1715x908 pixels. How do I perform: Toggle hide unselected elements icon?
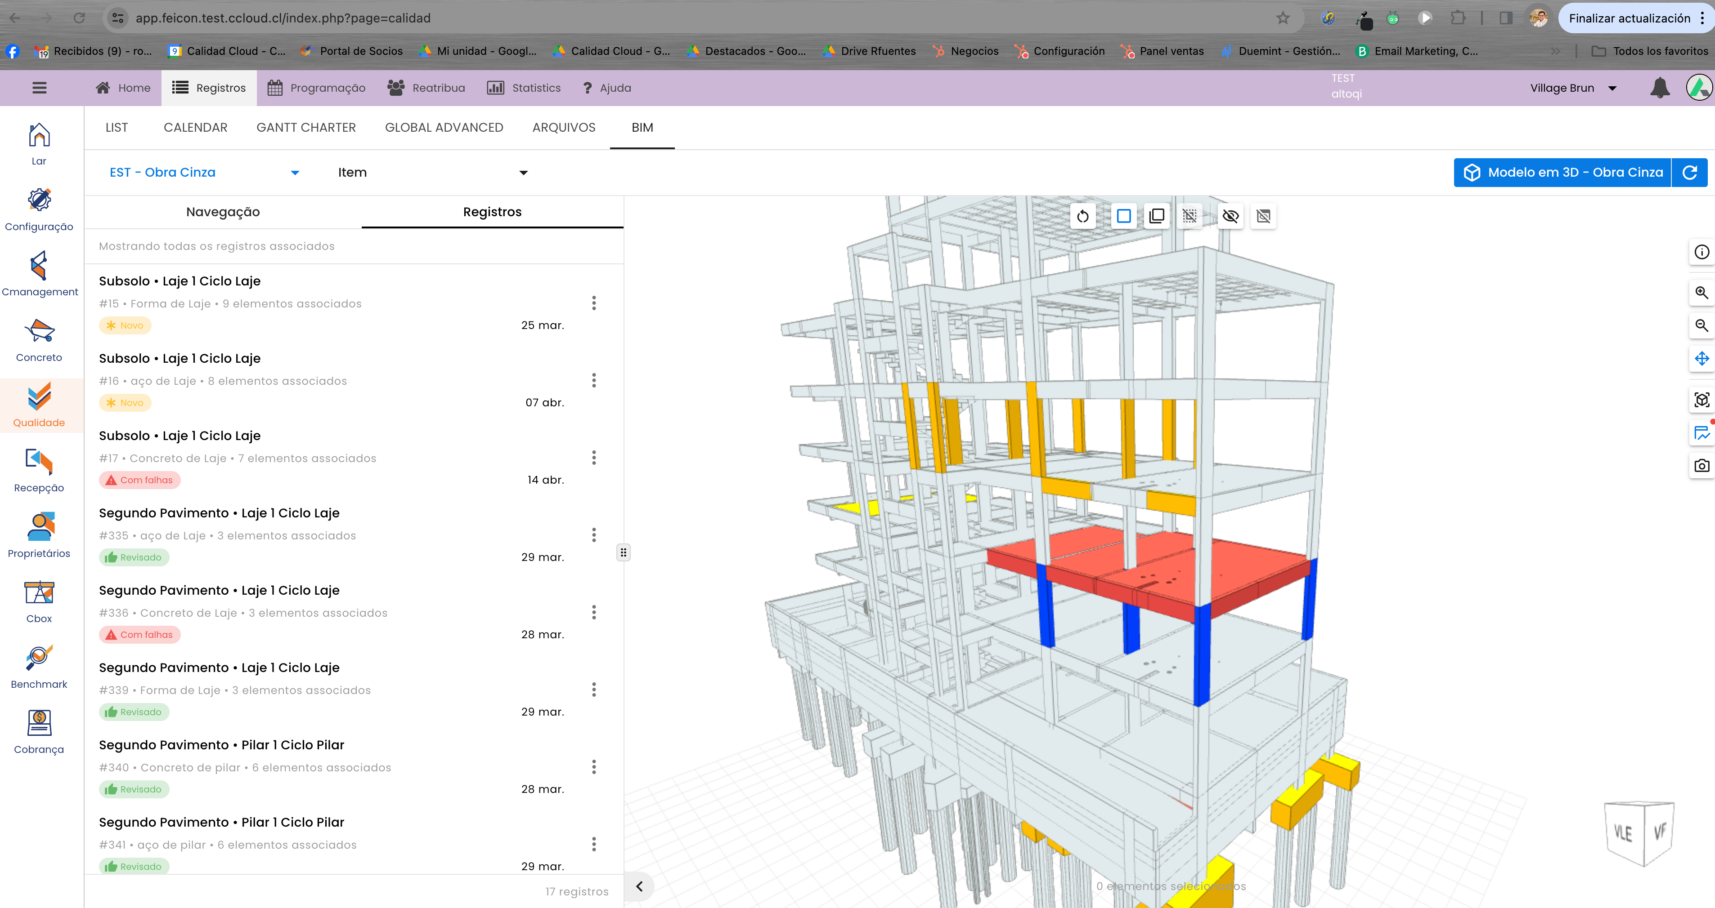[1263, 216]
